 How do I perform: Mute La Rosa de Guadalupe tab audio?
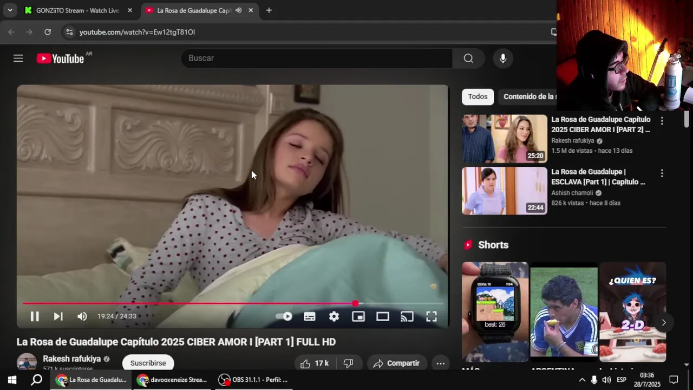tap(238, 10)
